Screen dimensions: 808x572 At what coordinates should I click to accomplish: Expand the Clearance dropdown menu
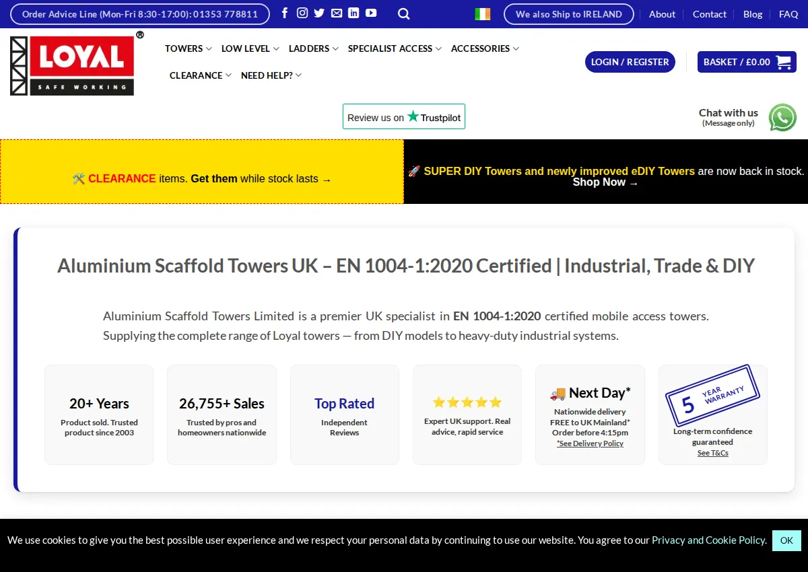201,75
